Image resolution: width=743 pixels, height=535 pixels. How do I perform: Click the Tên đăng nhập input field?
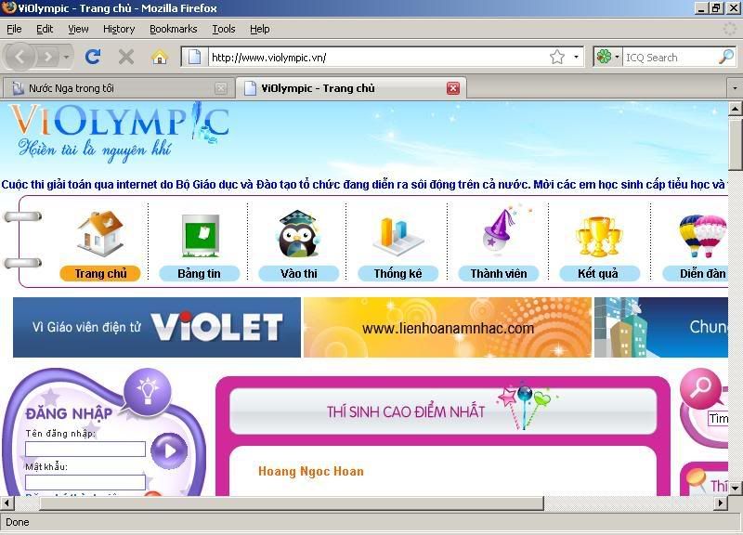(85, 449)
